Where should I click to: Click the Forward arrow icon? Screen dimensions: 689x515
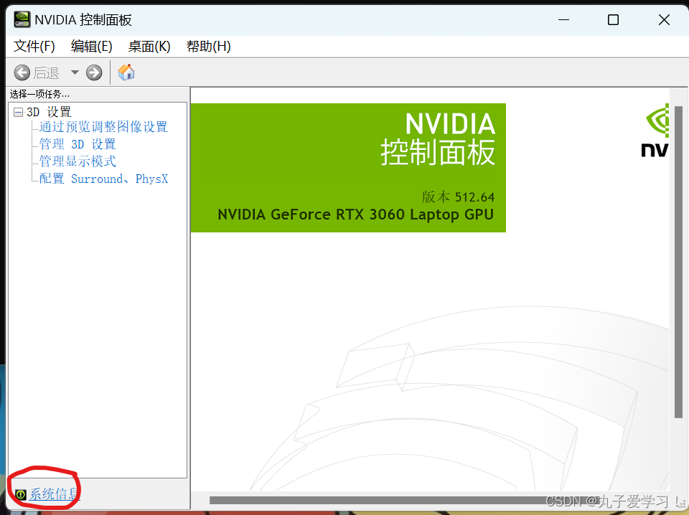pos(94,72)
